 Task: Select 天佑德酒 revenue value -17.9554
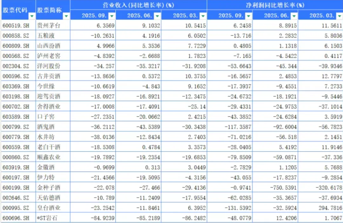tap(184, 198)
